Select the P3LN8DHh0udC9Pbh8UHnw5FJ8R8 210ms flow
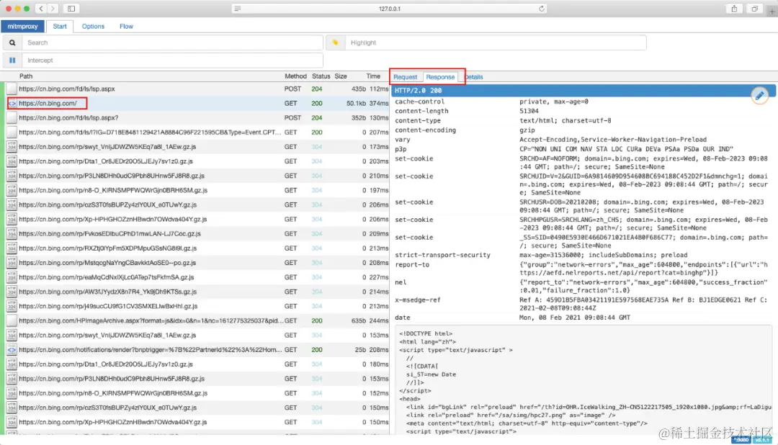The width and height of the screenshot is (778, 445). pos(197,176)
